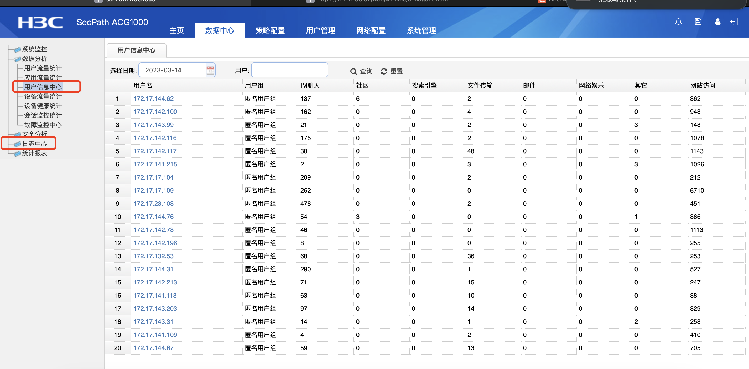Open the 策略配置 top menu
The image size is (749, 369).
point(270,30)
